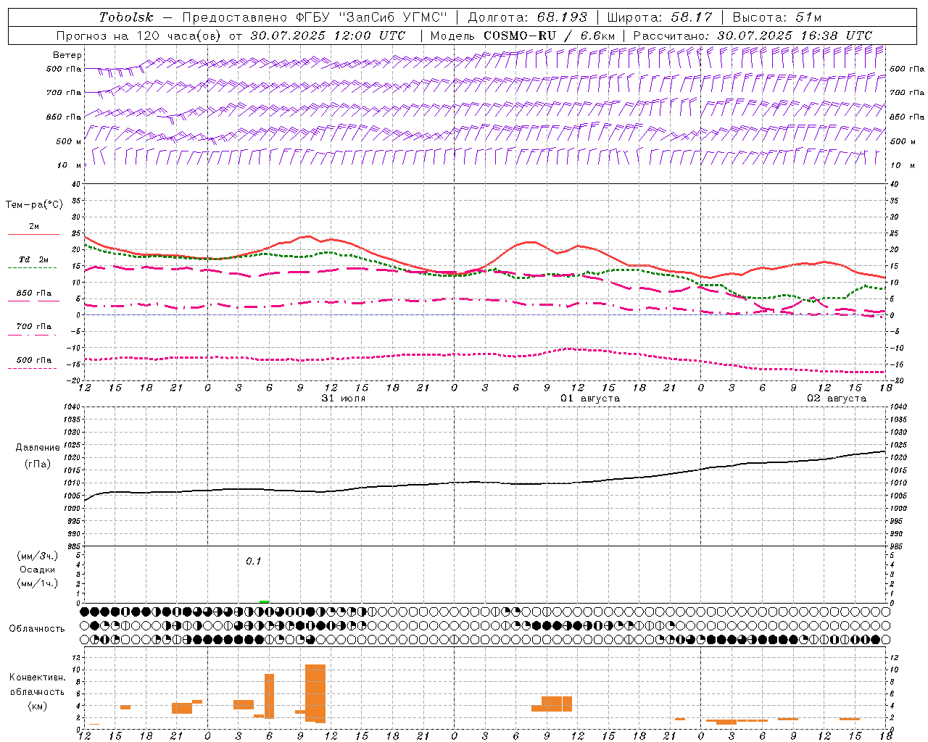Click the '(мм/1ч.)' precipitation unit label
The image size is (928, 742).
click(x=38, y=583)
